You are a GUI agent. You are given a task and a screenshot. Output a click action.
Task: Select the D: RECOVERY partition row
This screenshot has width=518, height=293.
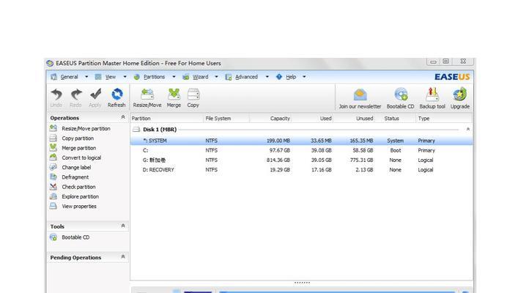click(301, 170)
